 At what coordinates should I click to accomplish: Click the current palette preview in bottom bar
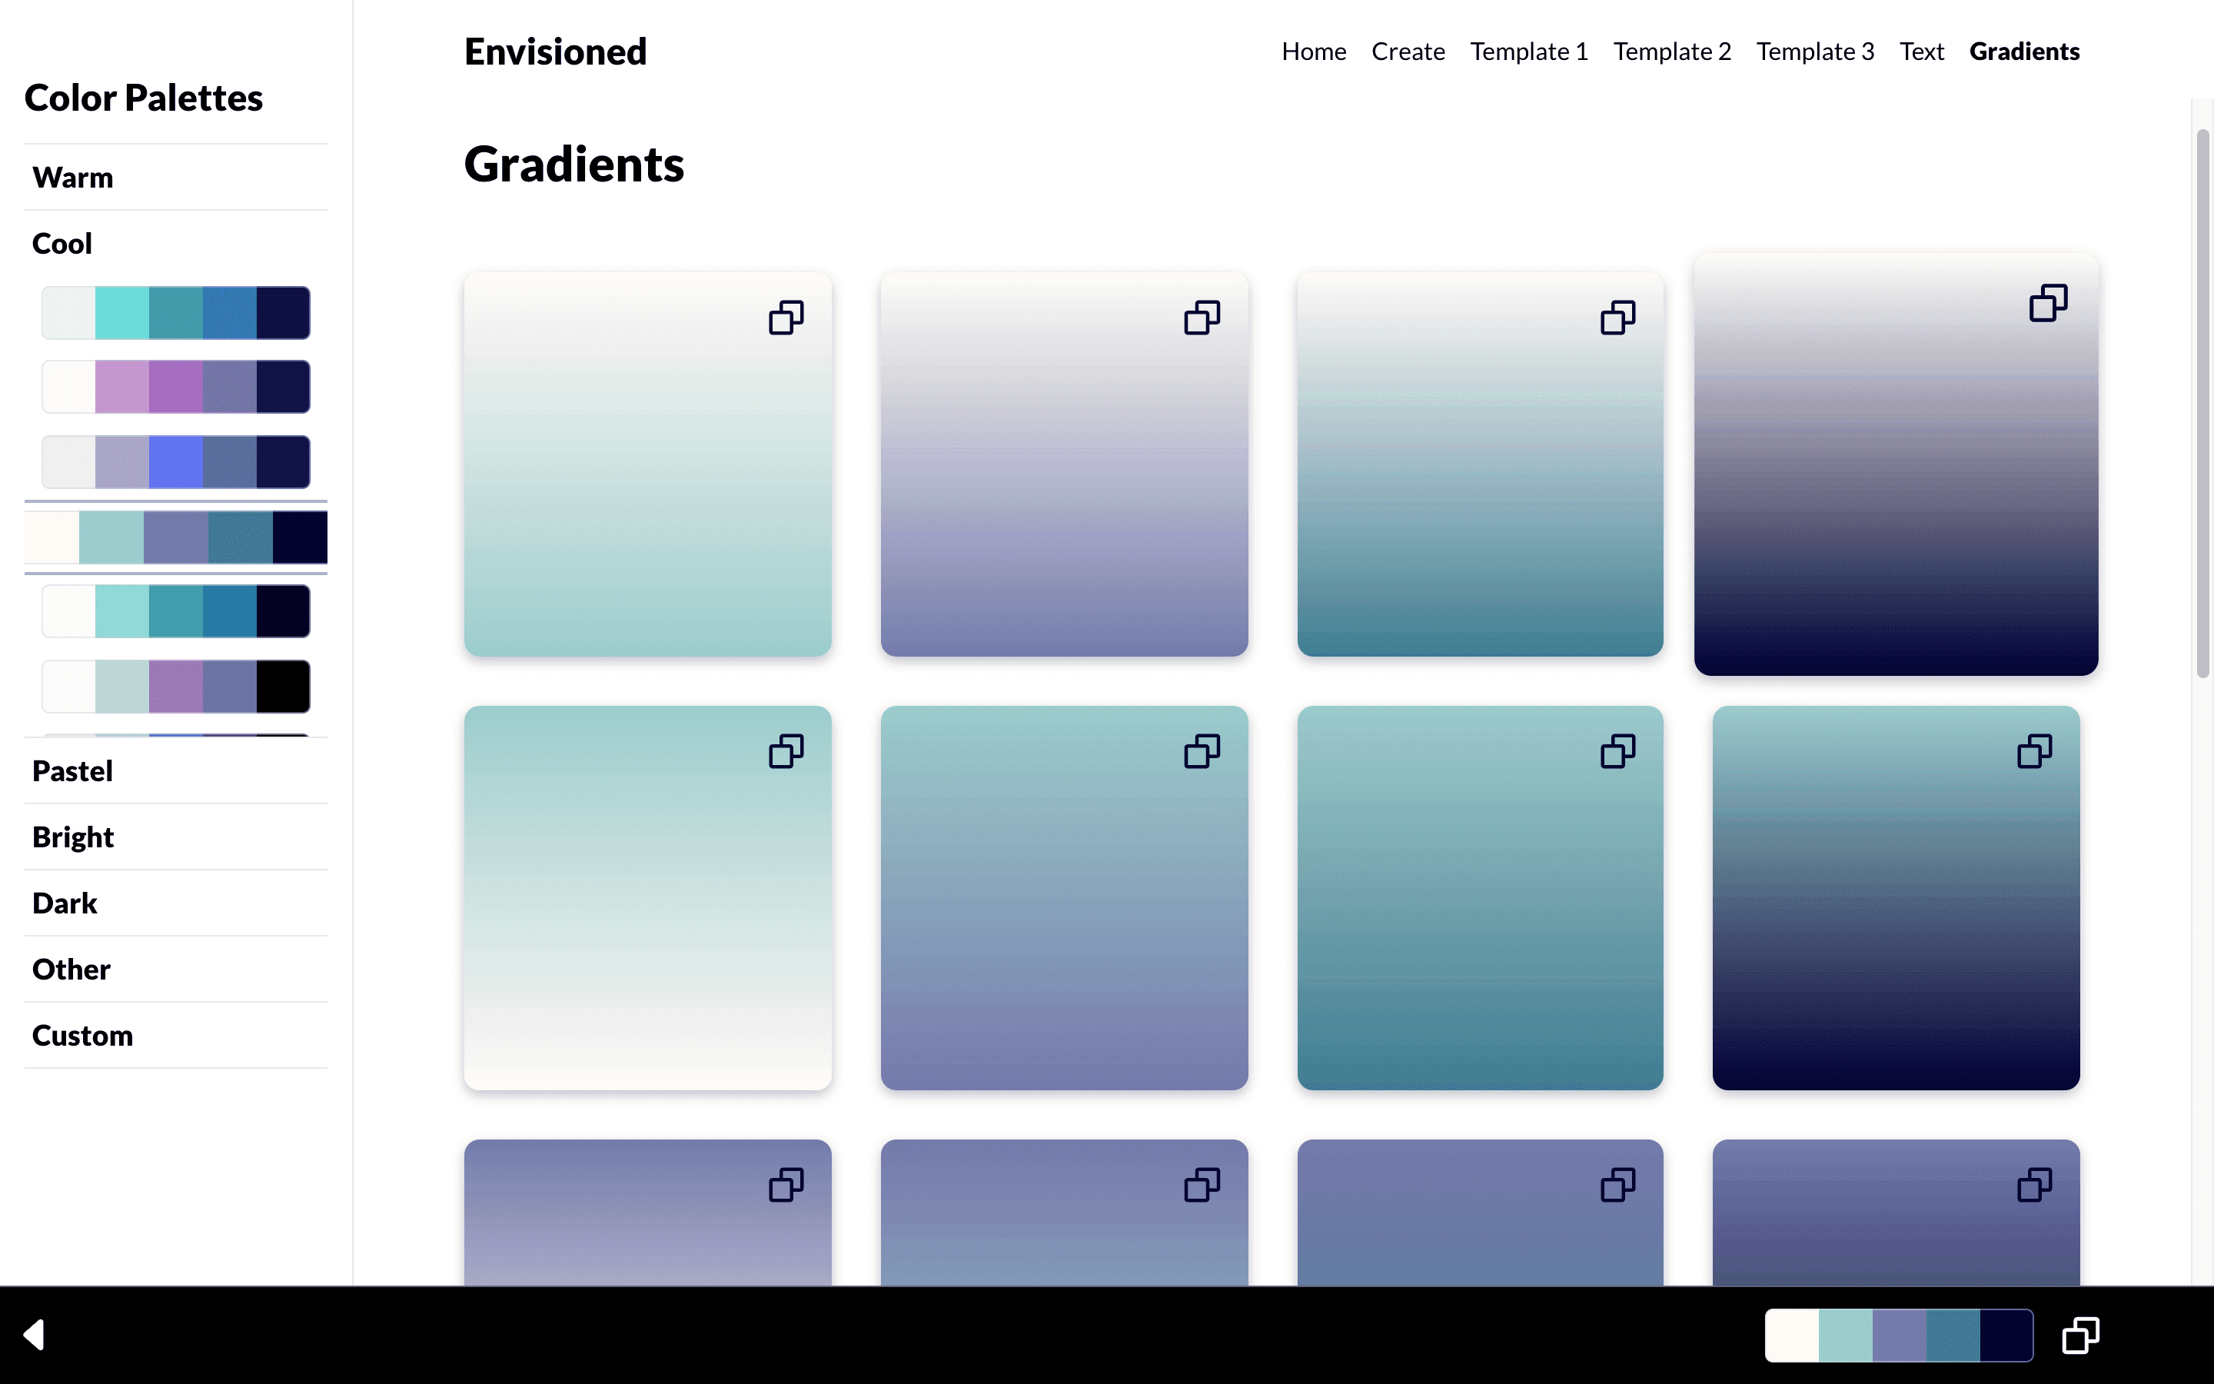click(1900, 1336)
